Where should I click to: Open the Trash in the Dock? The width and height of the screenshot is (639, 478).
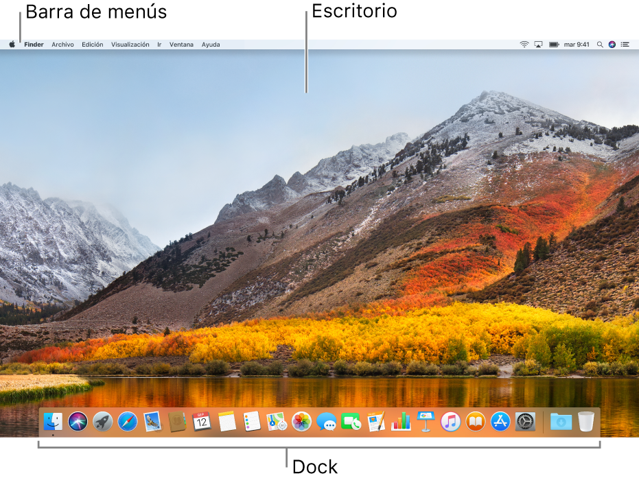click(x=585, y=421)
